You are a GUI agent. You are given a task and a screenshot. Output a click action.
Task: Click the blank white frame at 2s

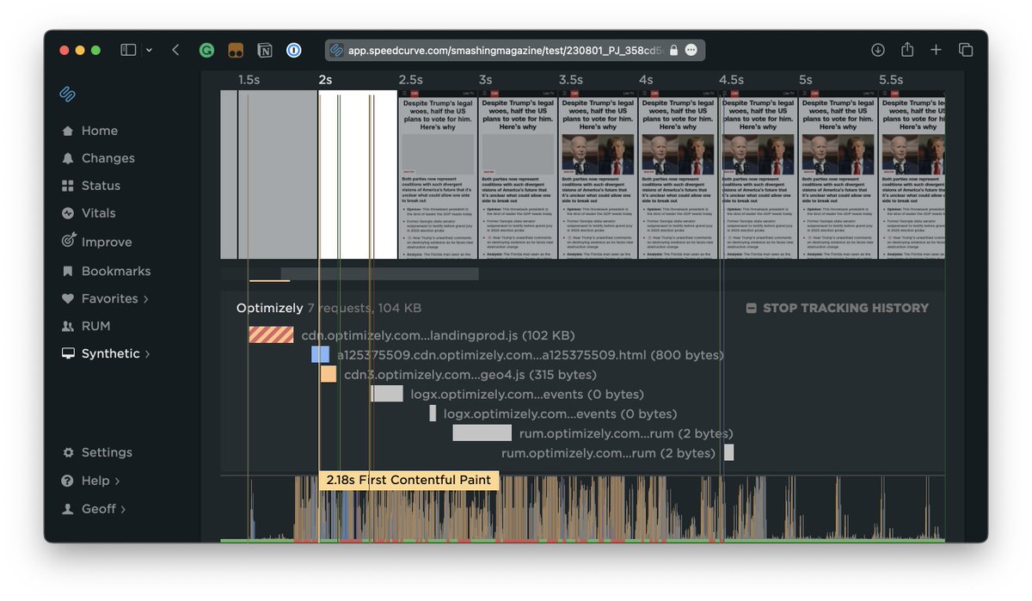[x=359, y=175]
